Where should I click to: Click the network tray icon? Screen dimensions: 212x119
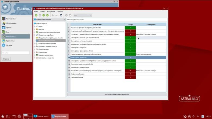click(185, 116)
